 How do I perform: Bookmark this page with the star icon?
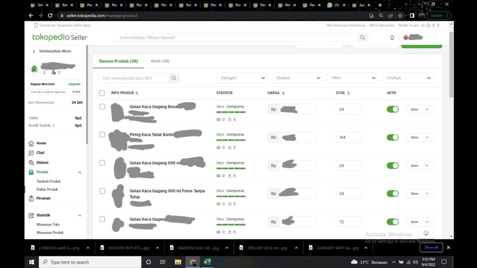pyautogui.click(x=400, y=15)
